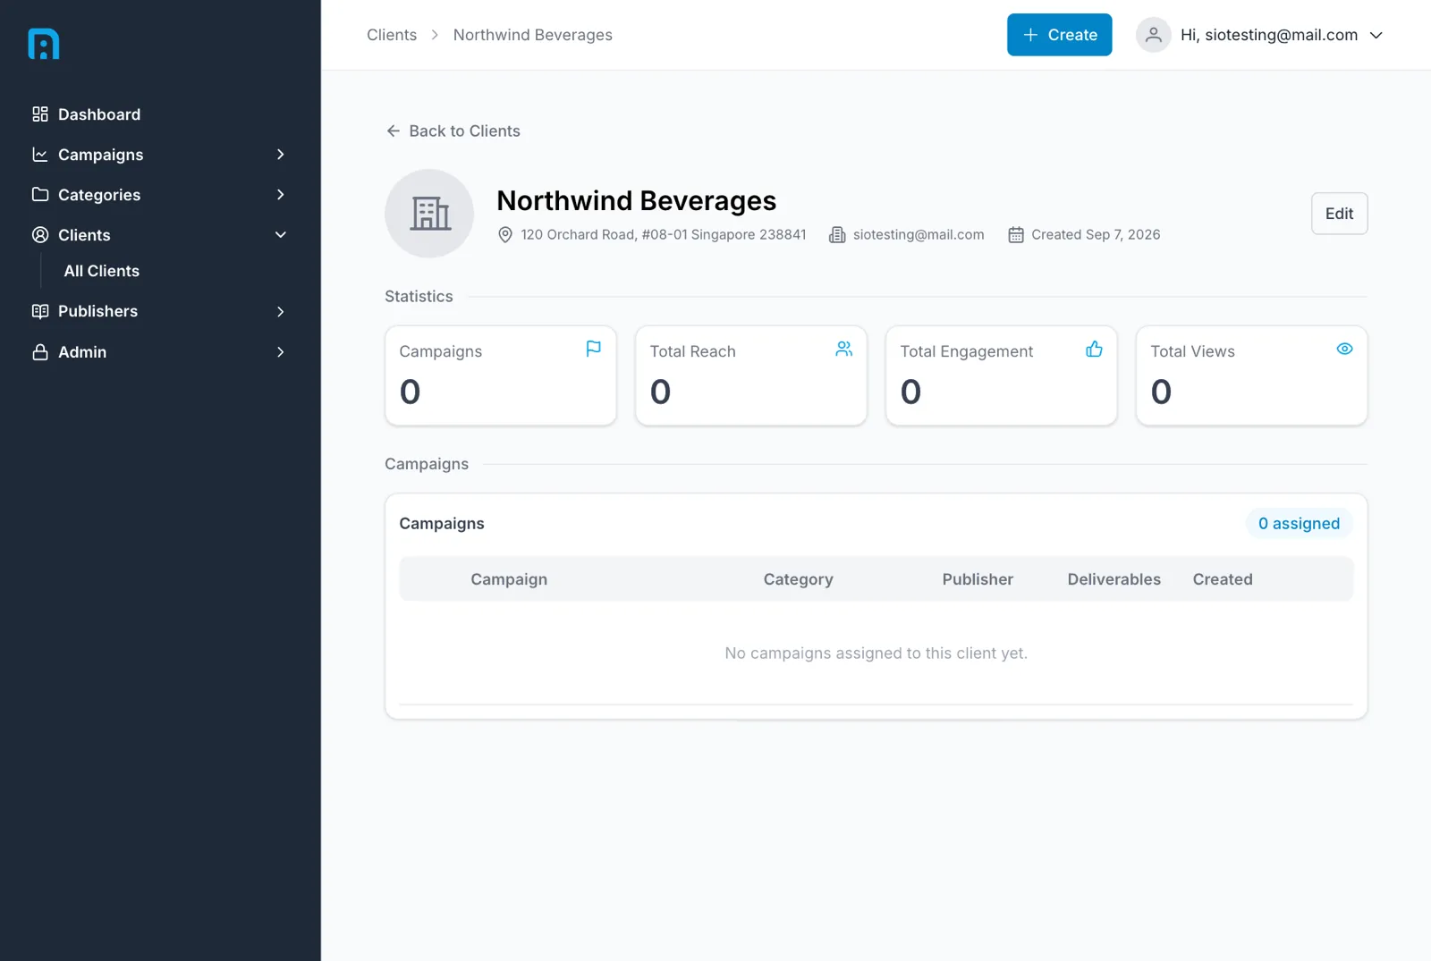The height and width of the screenshot is (961, 1431).
Task: Click the app logo in the sidebar
Action: pos(43,44)
